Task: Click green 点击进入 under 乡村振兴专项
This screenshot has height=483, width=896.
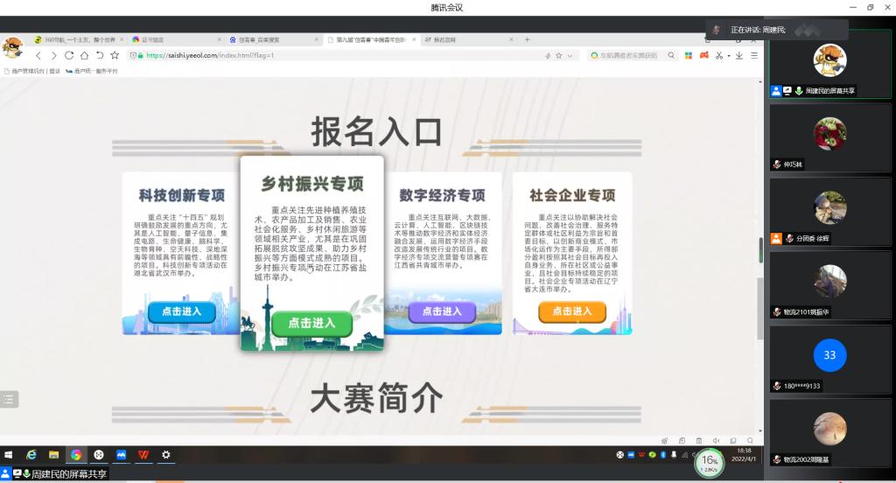Action: pyautogui.click(x=311, y=323)
